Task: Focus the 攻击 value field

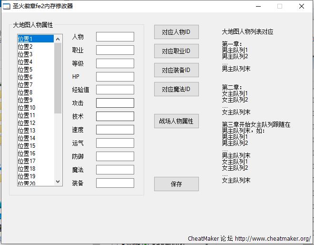Action: point(115,103)
